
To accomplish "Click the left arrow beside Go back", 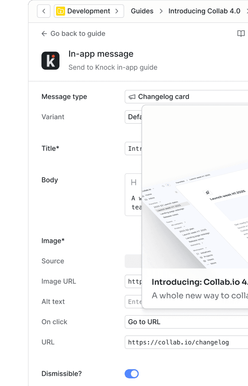I will [44, 34].
